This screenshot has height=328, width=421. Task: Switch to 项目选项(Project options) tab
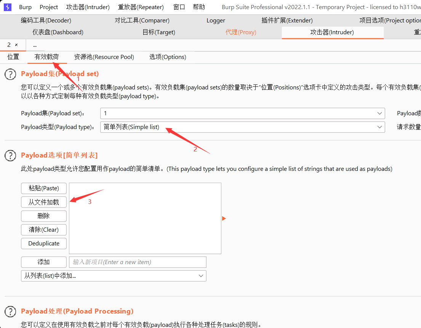pos(390,21)
